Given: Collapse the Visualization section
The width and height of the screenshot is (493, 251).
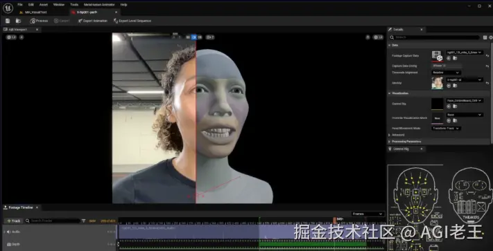Looking at the screenshot, I should point(389,93).
